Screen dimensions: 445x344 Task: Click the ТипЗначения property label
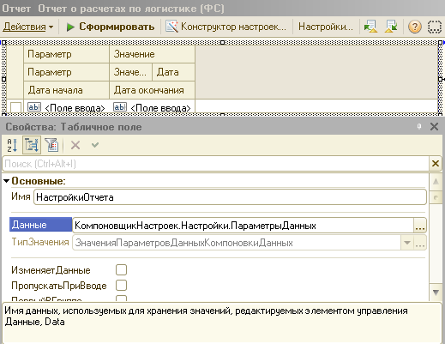click(x=40, y=242)
